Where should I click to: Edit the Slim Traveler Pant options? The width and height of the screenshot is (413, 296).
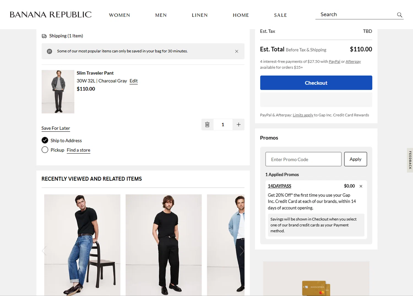point(134,81)
